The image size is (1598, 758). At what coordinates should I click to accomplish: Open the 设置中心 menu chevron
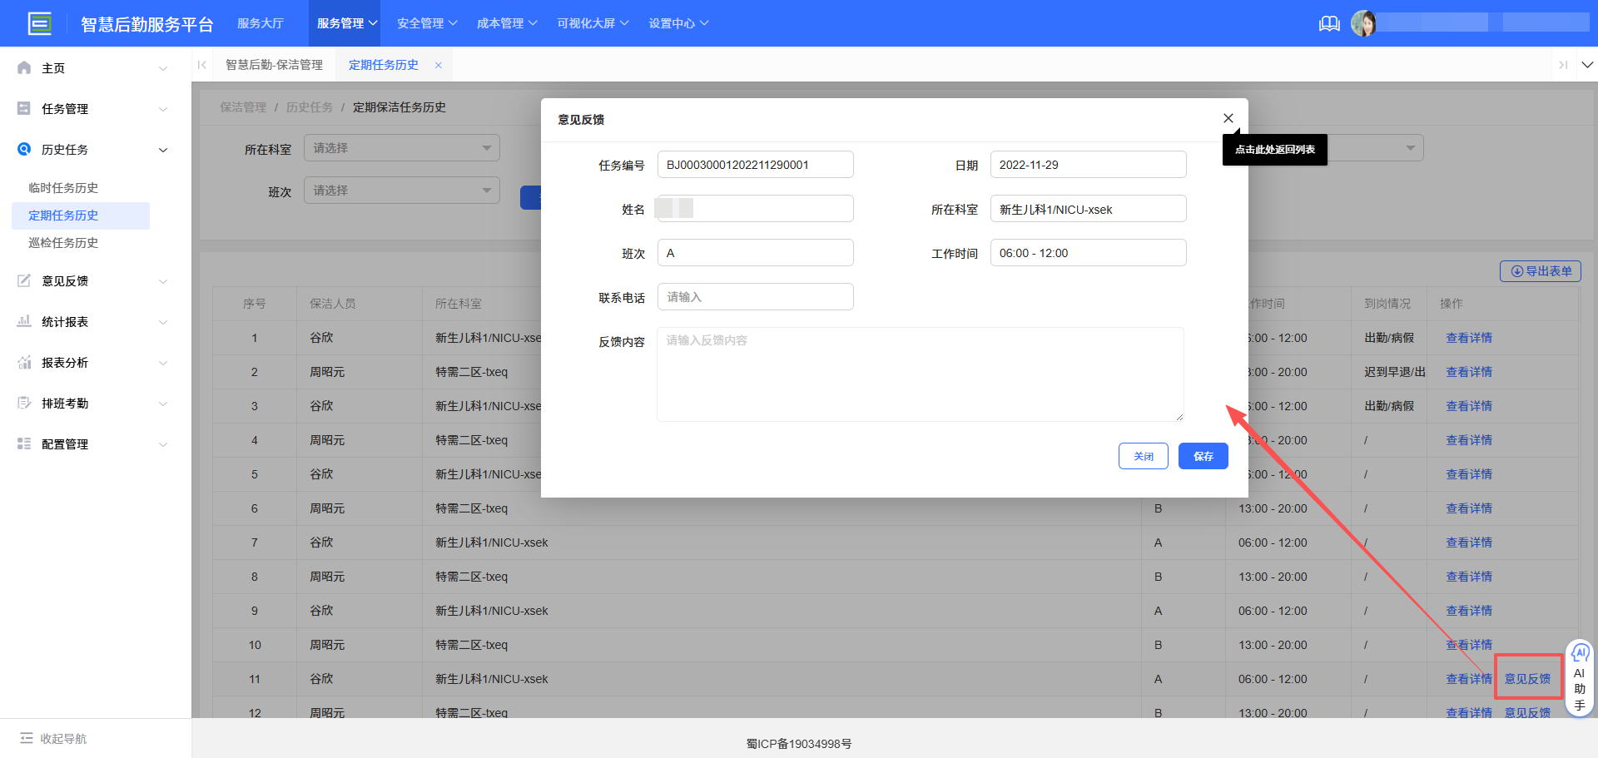704,22
